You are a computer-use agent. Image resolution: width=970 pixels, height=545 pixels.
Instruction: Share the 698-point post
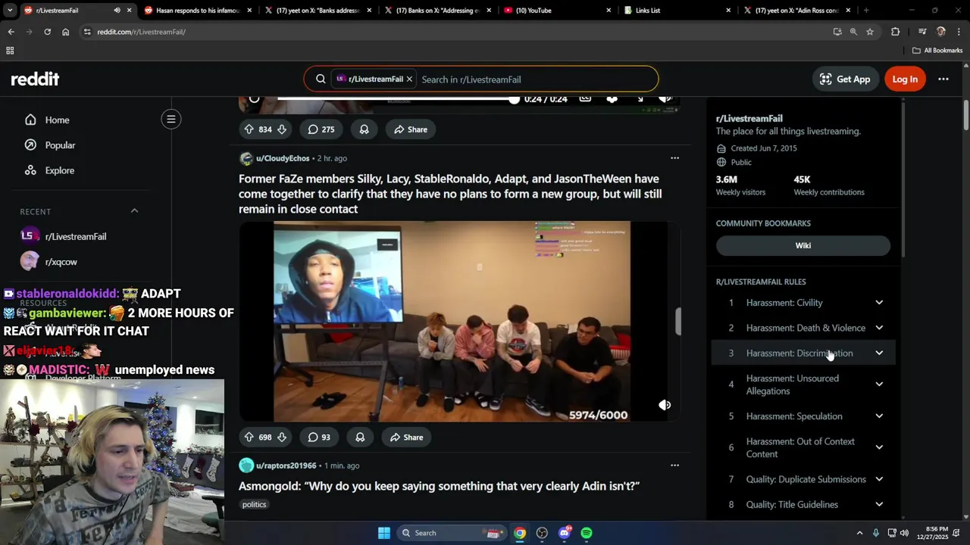406,437
